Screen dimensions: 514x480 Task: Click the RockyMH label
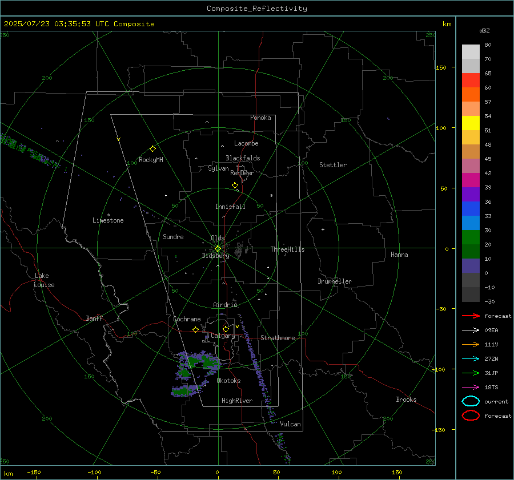point(151,160)
